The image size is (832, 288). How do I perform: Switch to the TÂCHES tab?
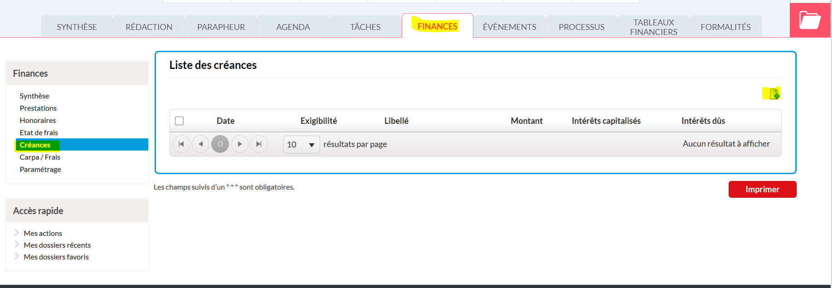(365, 27)
